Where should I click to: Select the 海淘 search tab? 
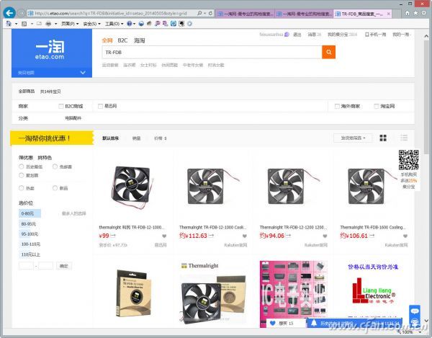pyautogui.click(x=140, y=40)
